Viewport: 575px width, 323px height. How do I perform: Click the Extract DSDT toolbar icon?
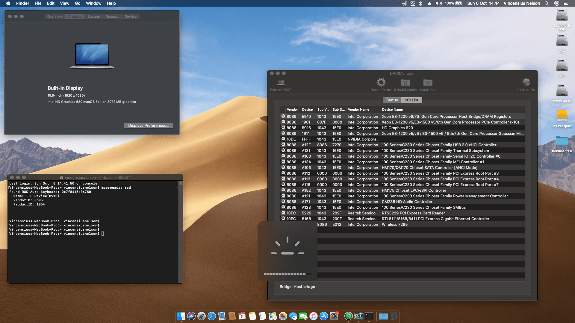click(281, 83)
